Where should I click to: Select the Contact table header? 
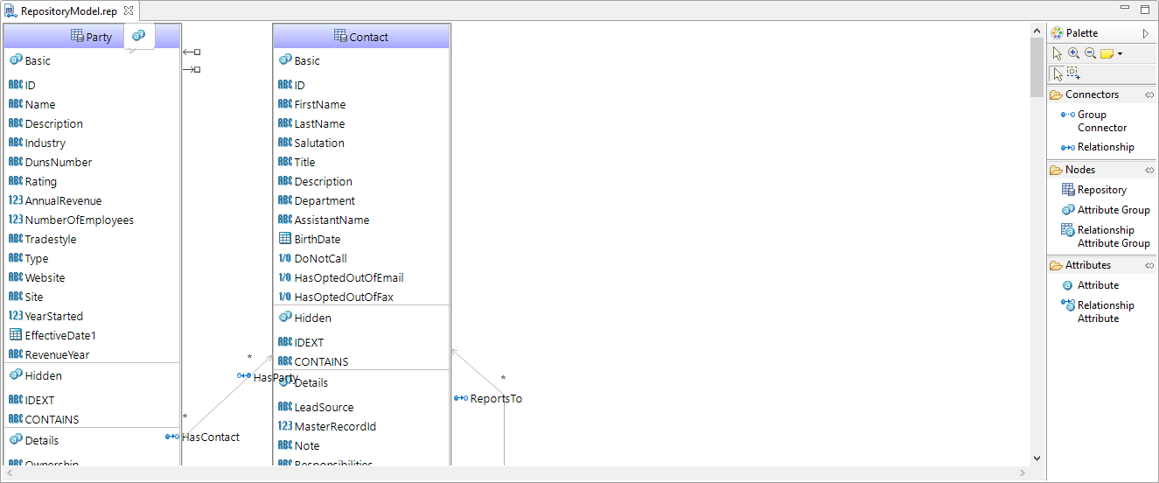[361, 37]
